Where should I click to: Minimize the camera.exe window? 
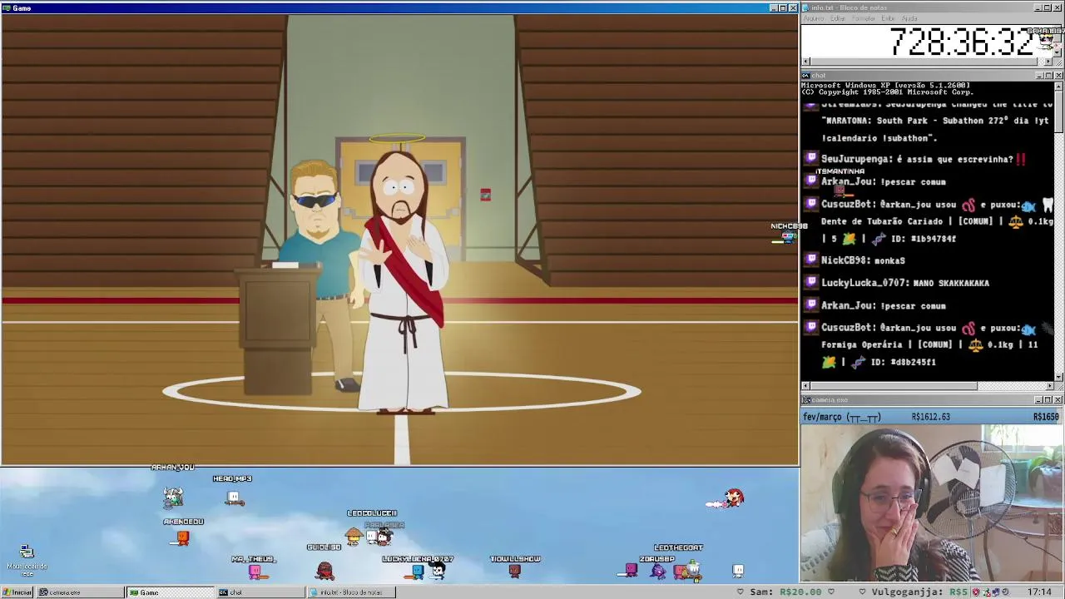coord(1039,400)
